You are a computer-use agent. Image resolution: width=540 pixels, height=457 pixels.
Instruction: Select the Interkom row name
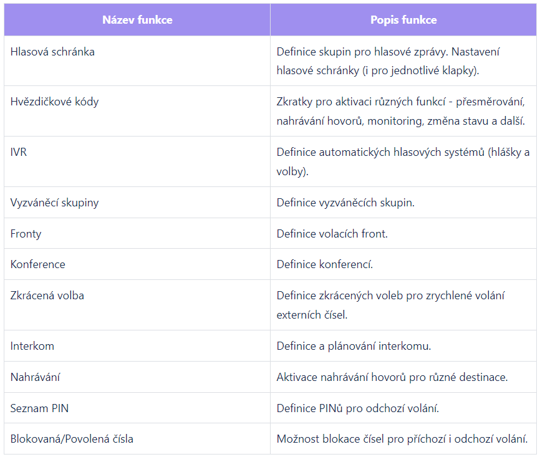[32, 346]
